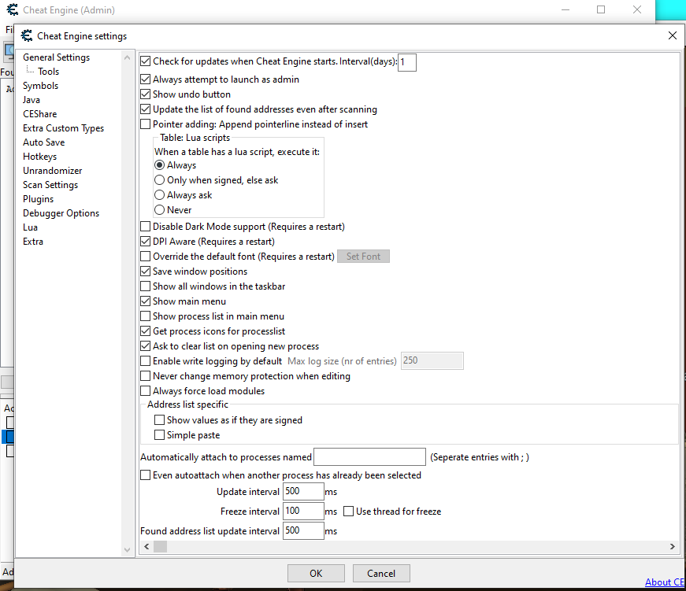Click OK to save settings
Viewport: 686px width, 591px height.
click(x=316, y=573)
